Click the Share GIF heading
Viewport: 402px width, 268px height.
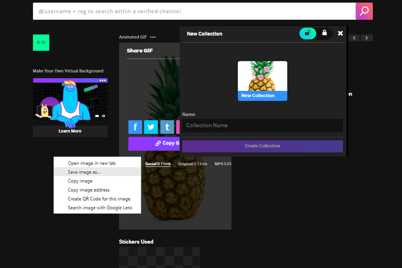[x=140, y=51]
